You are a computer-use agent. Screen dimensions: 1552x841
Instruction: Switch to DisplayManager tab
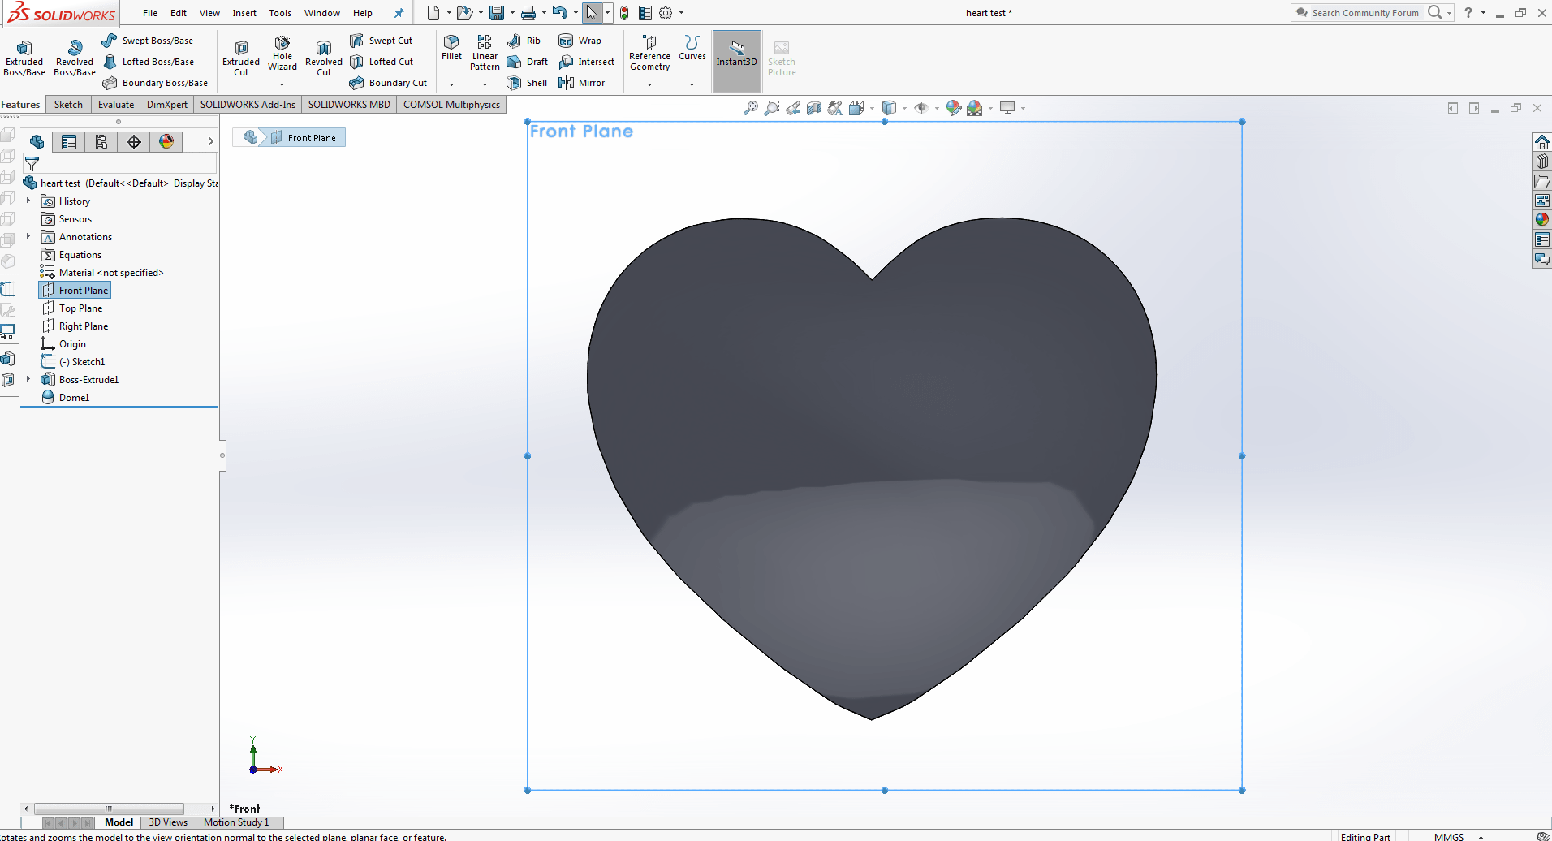point(166,142)
